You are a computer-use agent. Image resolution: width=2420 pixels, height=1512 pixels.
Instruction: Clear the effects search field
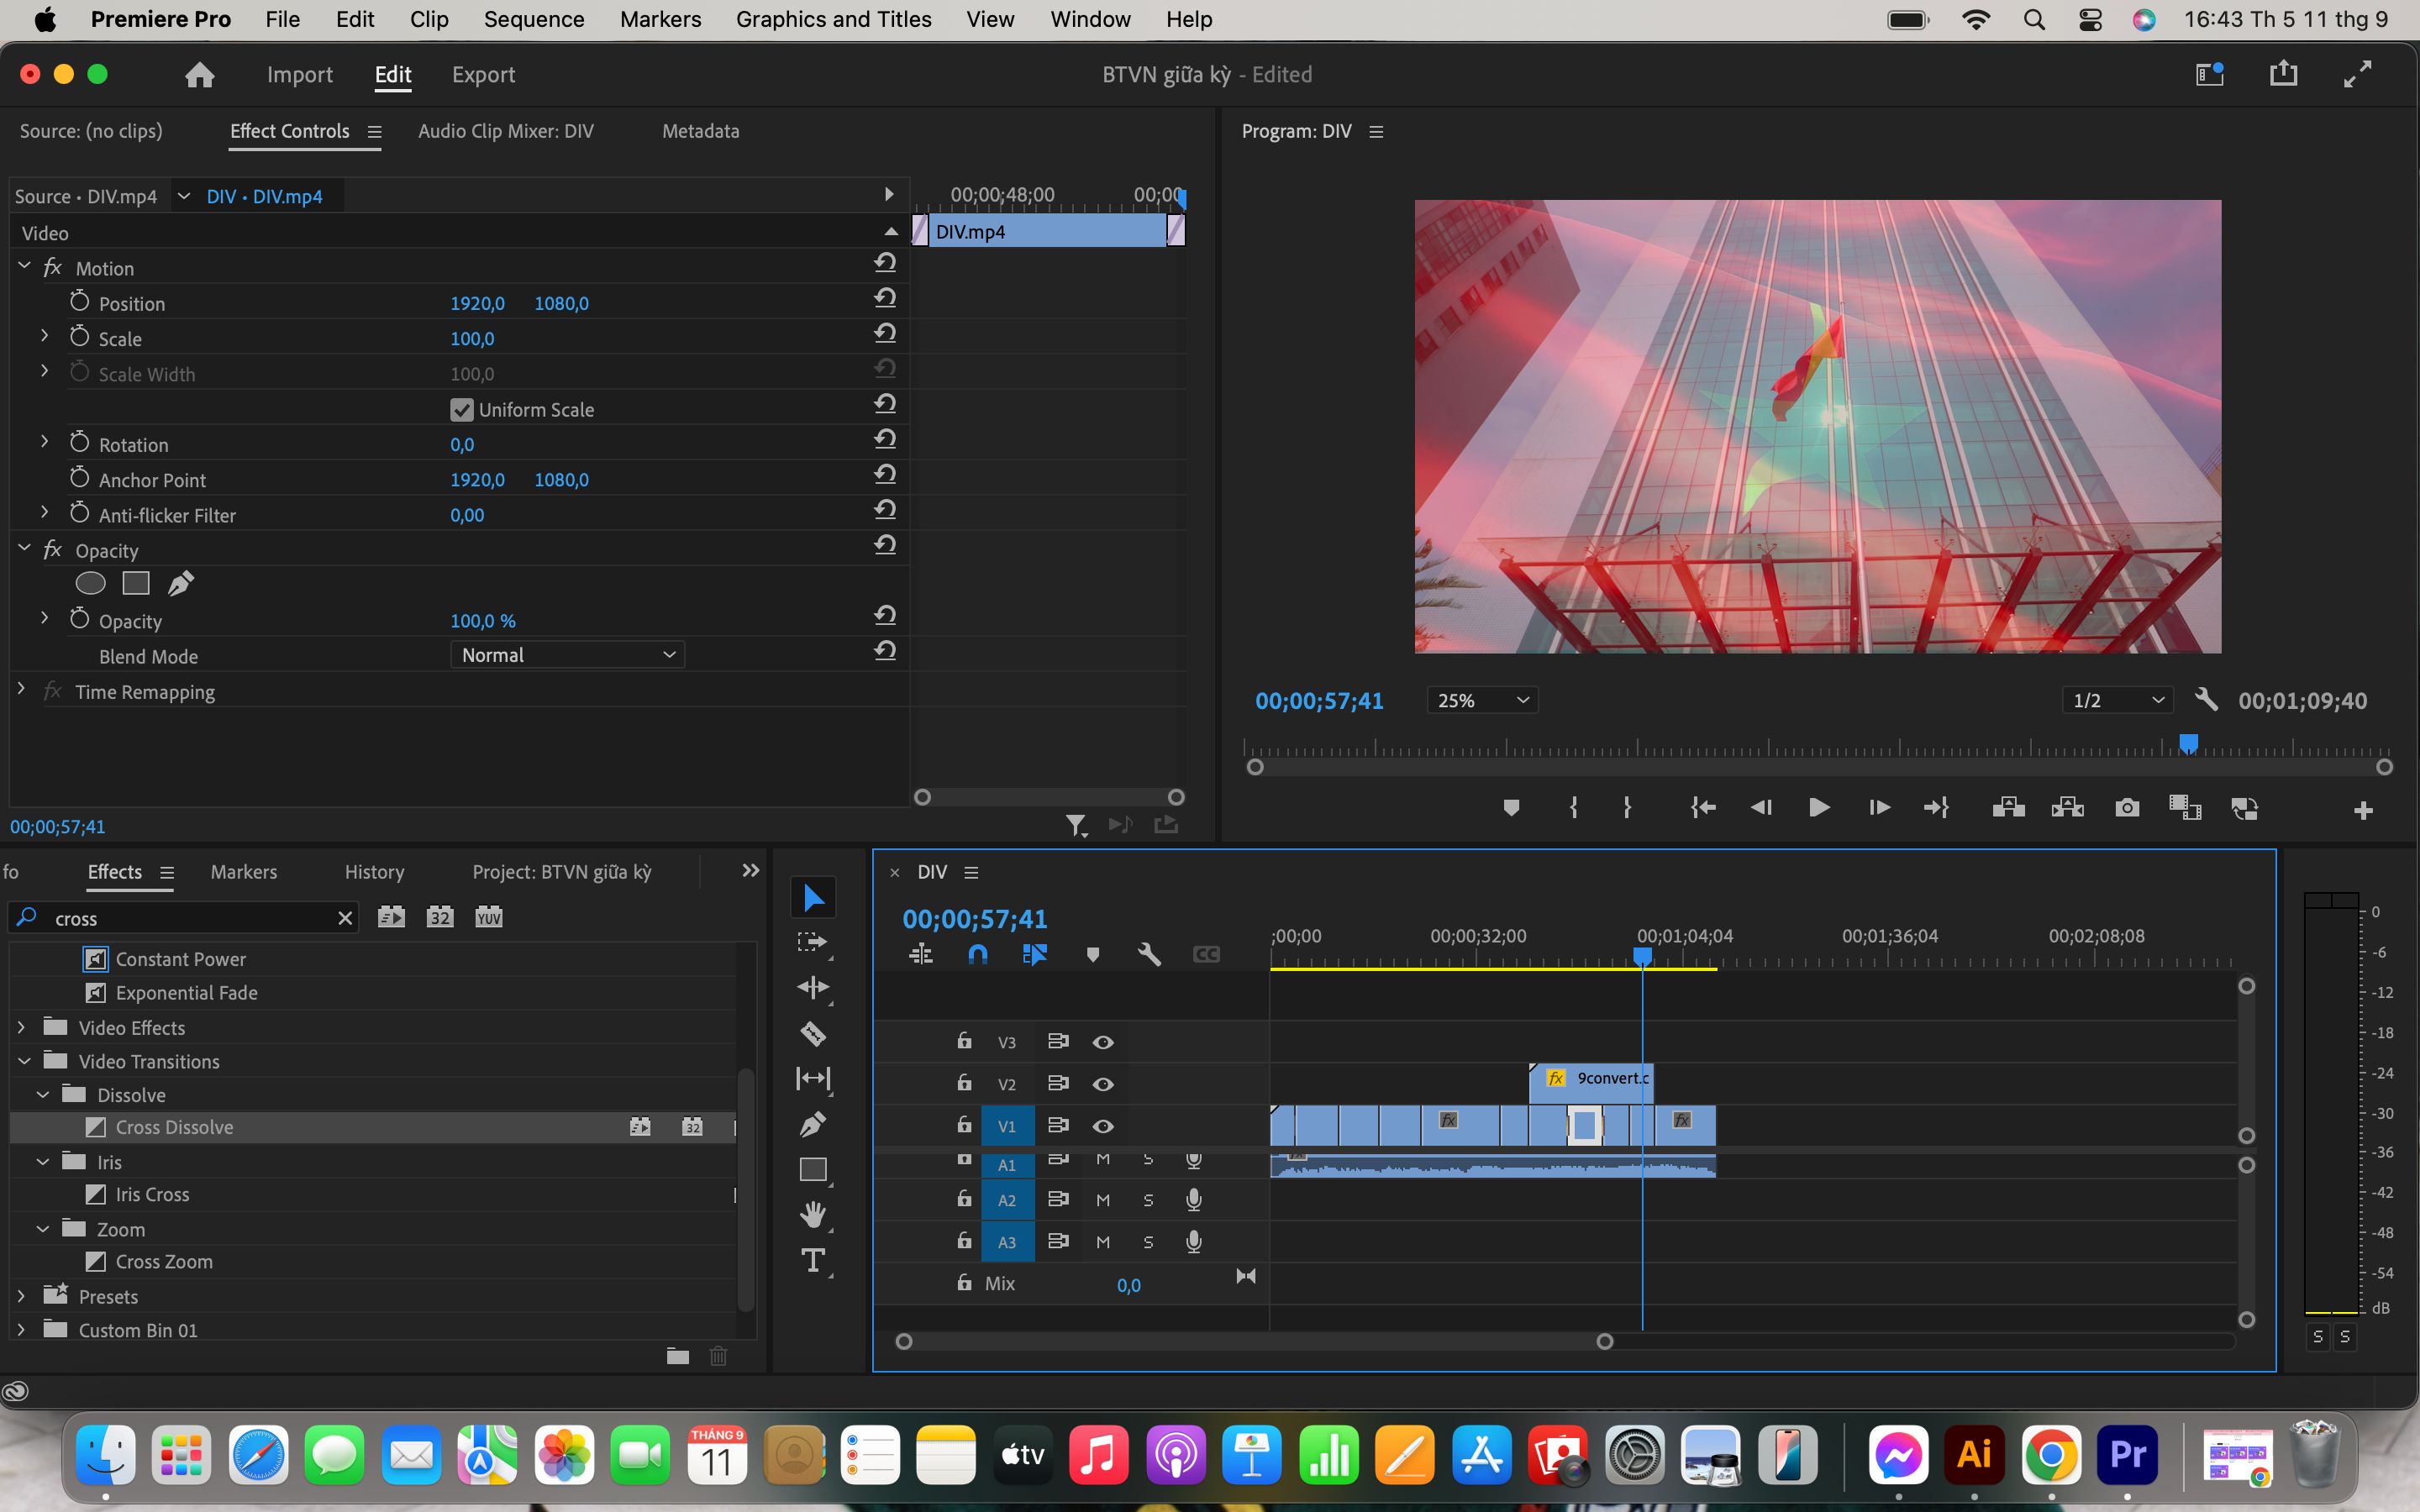[345, 918]
